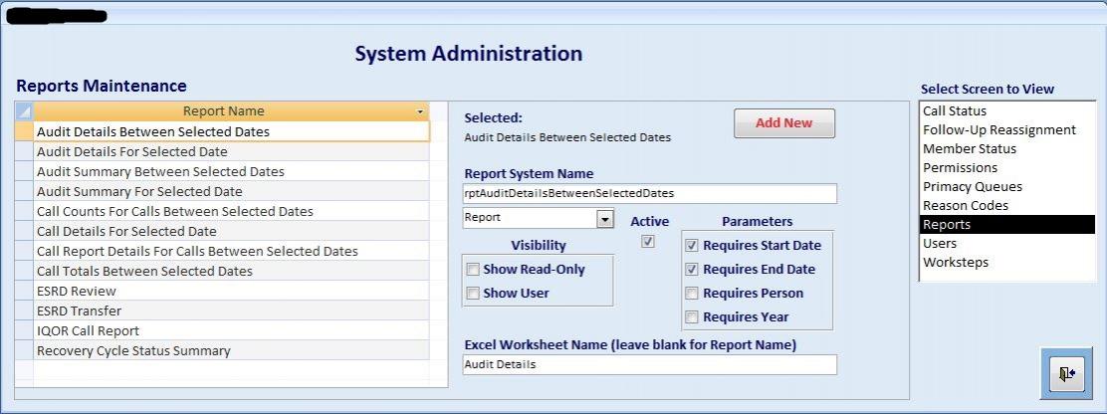The image size is (1107, 414).
Task: Click the Report System Name field
Action: (649, 193)
